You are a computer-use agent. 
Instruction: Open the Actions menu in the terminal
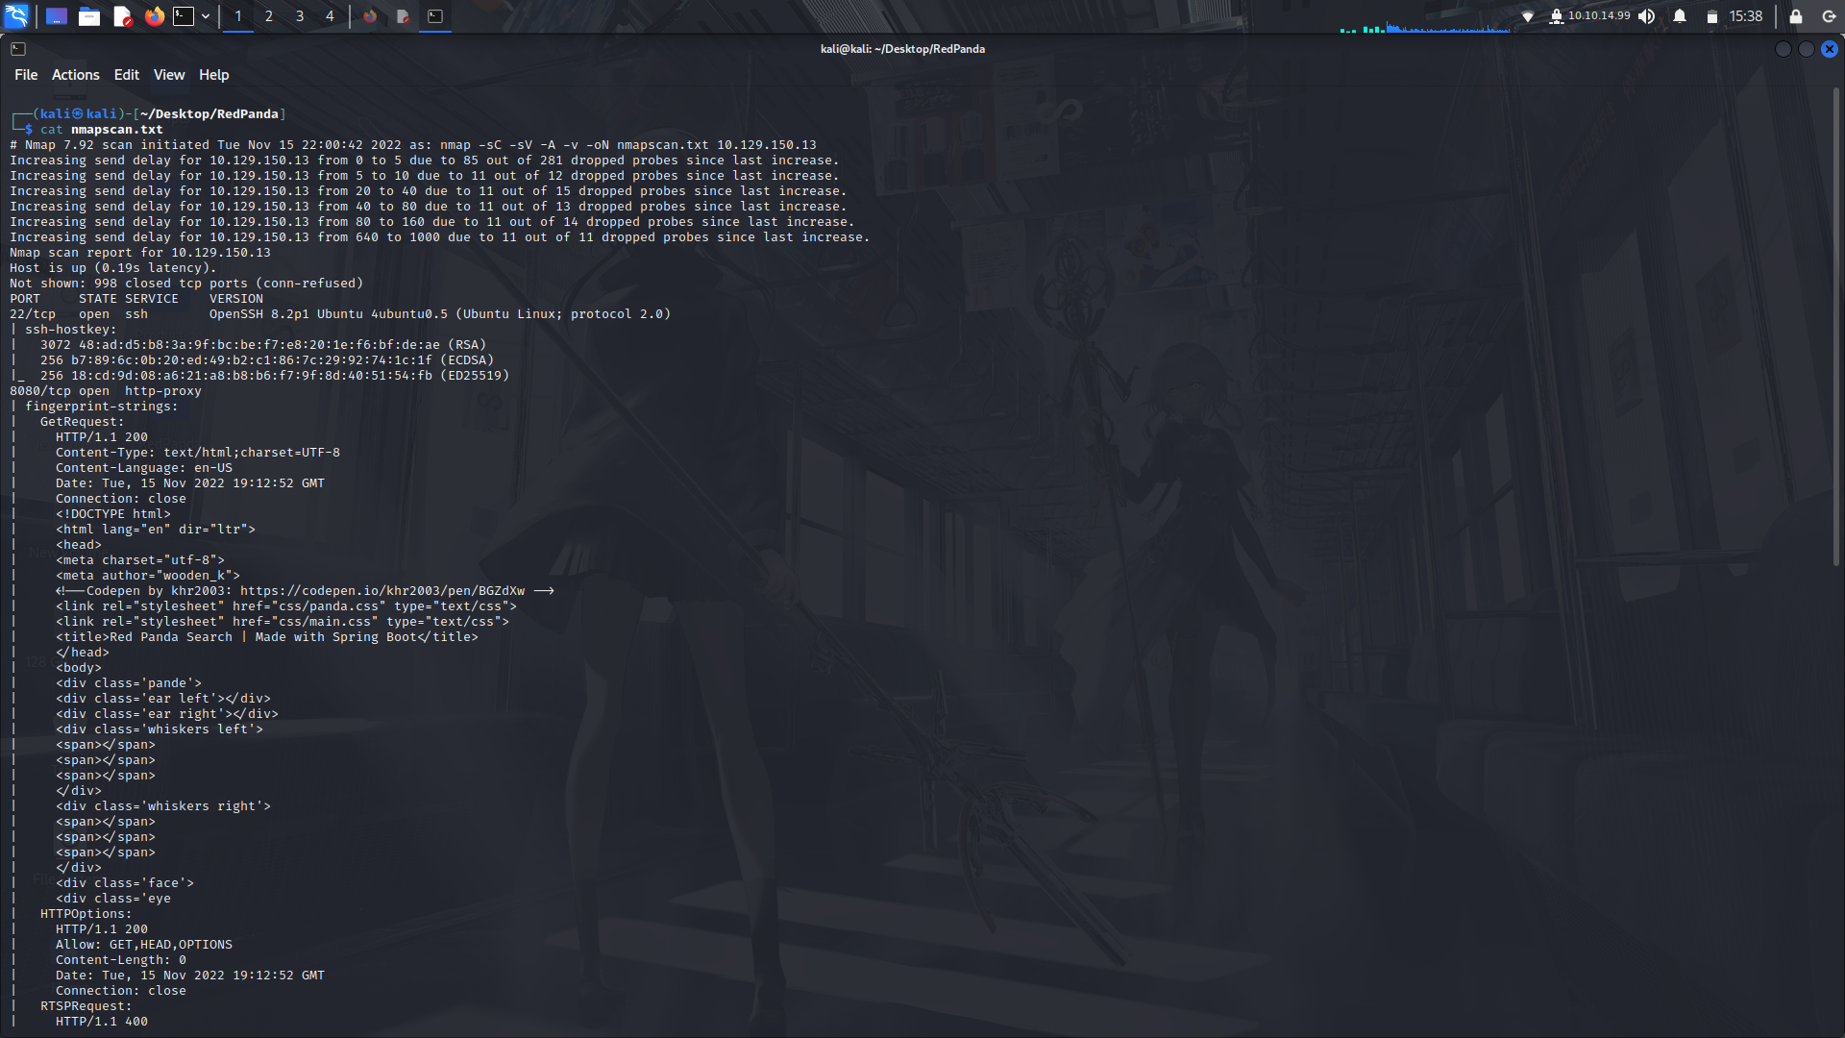tap(75, 74)
